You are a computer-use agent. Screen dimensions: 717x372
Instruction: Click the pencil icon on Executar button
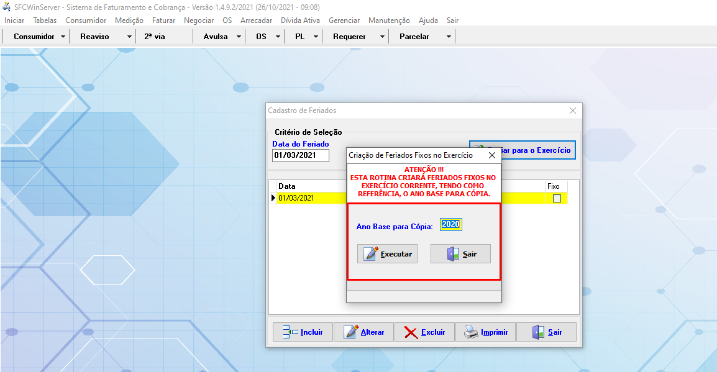click(371, 253)
